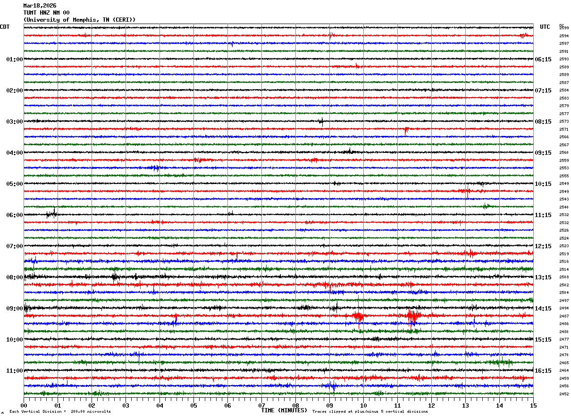Click largest red burst between minutes 11 and 12
This screenshot has height=418, width=571.
(x=413, y=316)
